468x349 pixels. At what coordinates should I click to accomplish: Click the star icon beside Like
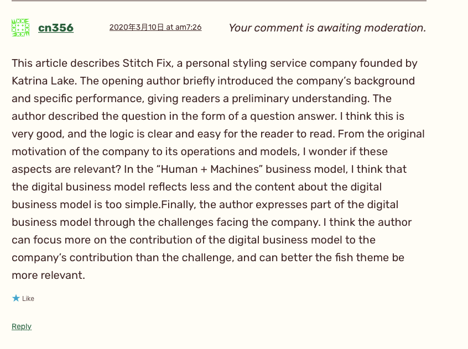[15, 298]
